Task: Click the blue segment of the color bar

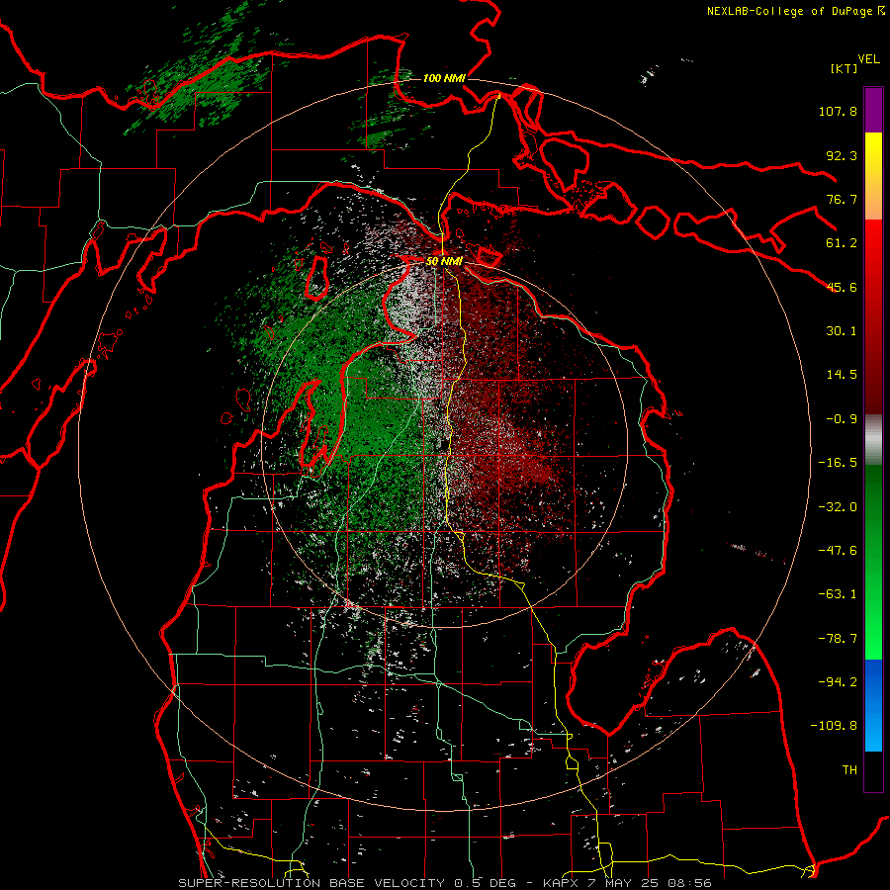Action: point(873,705)
